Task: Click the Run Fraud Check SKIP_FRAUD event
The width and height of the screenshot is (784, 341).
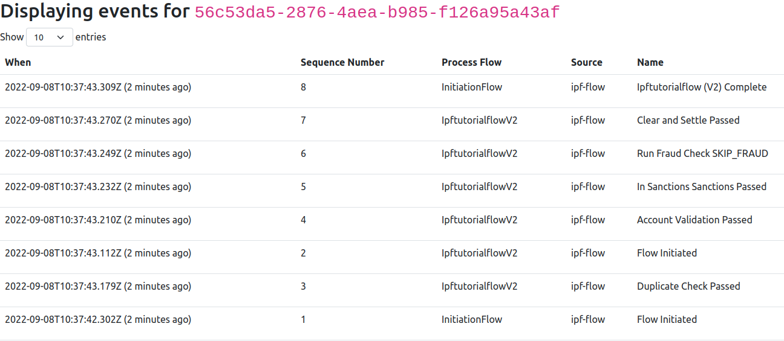Action: [x=702, y=153]
